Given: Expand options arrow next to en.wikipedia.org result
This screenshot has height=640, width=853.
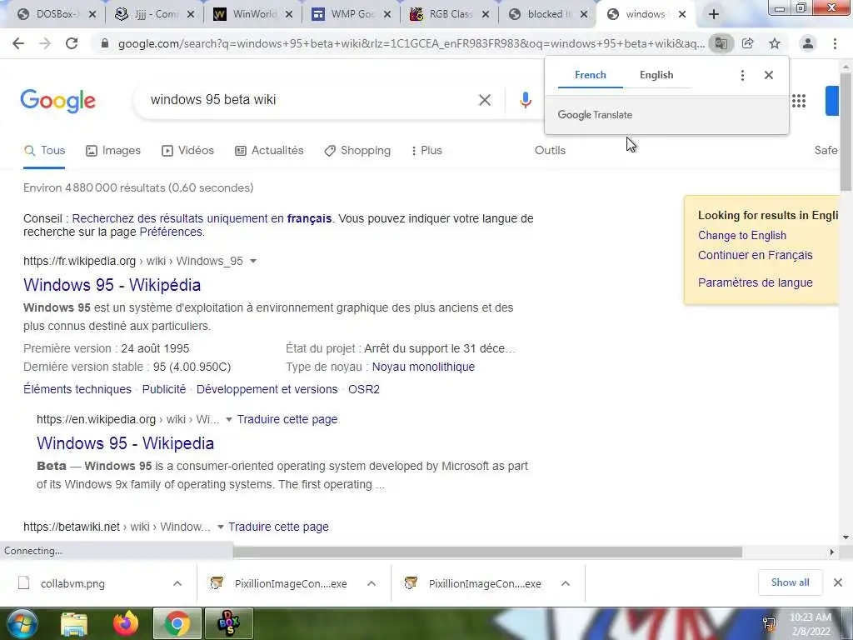Looking at the screenshot, I should pos(229,420).
